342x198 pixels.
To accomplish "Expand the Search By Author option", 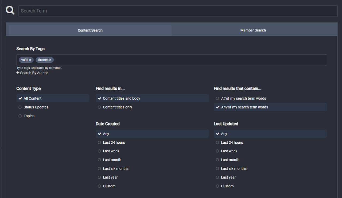I will coord(32,73).
